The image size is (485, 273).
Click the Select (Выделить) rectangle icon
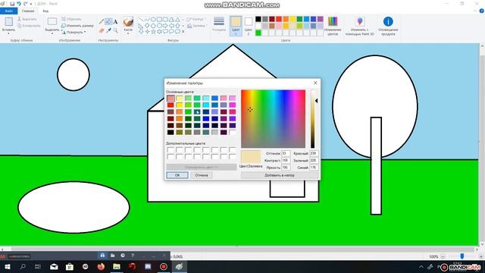(52, 22)
